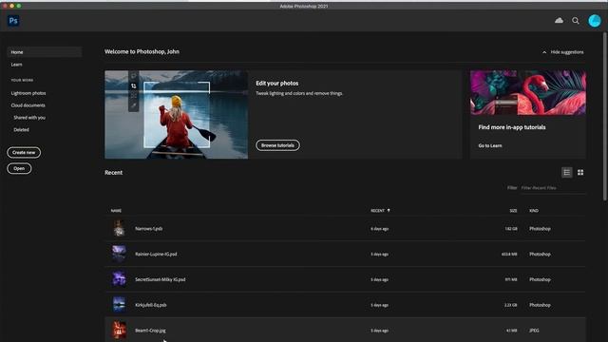
Task: Click the Open button
Action: click(19, 169)
